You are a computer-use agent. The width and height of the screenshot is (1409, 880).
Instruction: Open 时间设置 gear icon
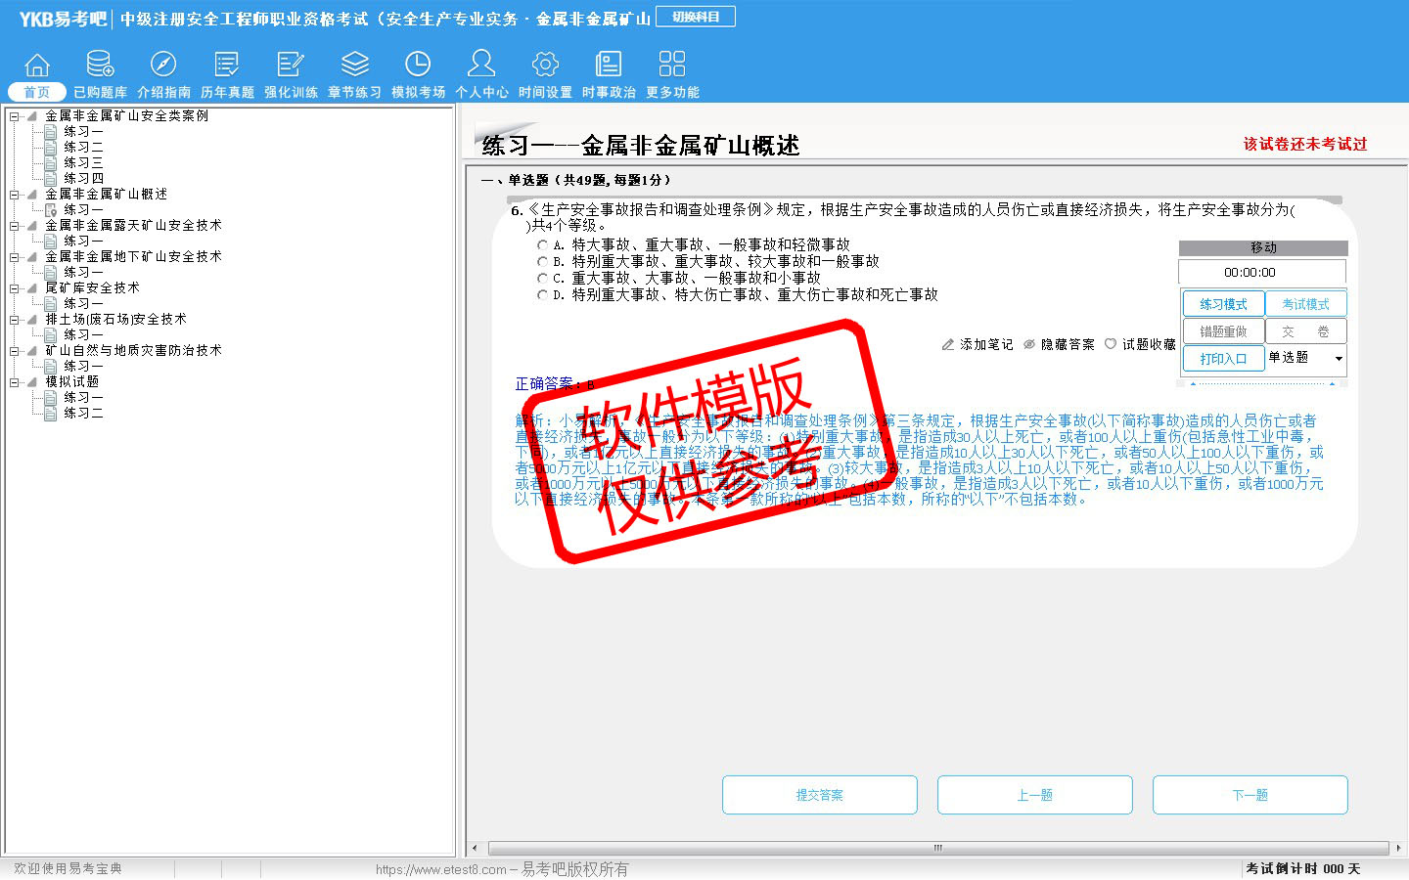click(x=545, y=66)
